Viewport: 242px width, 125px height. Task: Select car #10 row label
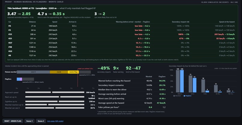point(10,47)
